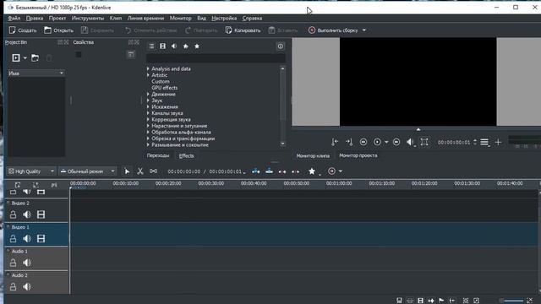This screenshot has height=304, width=541.
Task: Lock the Audio 2 track
Action: [x=14, y=287]
